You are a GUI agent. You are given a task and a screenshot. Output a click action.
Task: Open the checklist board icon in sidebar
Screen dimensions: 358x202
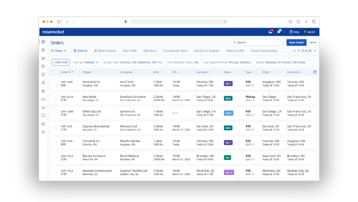pyautogui.click(x=43, y=66)
